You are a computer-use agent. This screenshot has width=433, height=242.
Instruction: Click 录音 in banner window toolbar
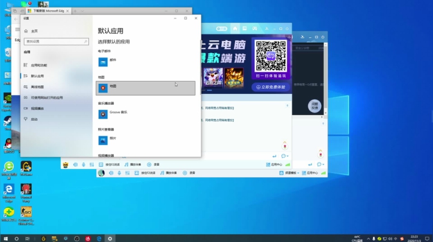[x=153, y=165]
